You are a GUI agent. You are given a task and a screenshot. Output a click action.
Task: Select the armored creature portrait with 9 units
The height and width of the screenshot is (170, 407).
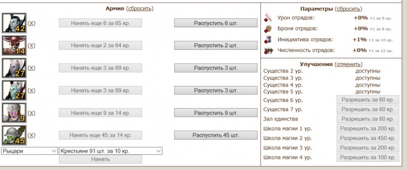14,113
